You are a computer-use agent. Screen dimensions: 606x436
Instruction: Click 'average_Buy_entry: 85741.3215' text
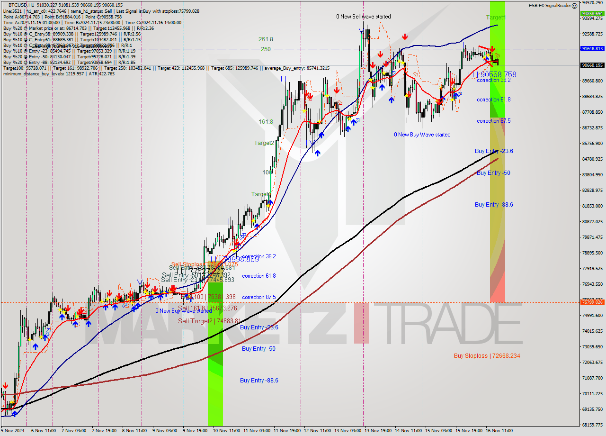pos(297,68)
